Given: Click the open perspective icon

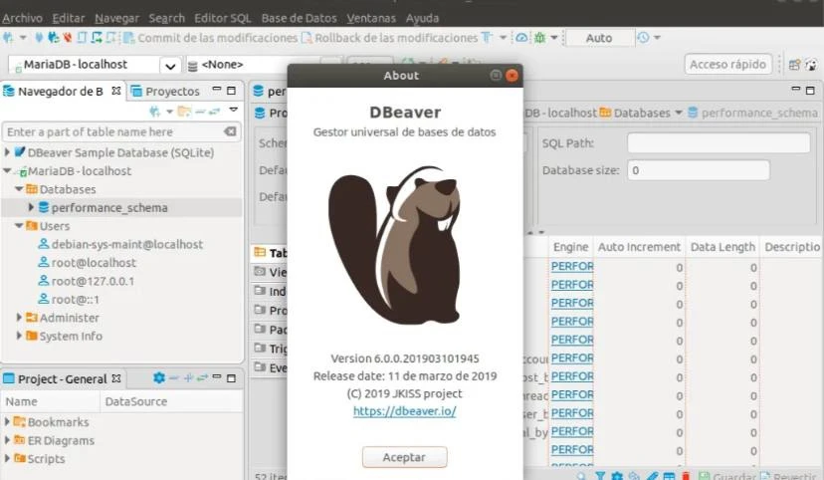Looking at the screenshot, I should pos(794,65).
